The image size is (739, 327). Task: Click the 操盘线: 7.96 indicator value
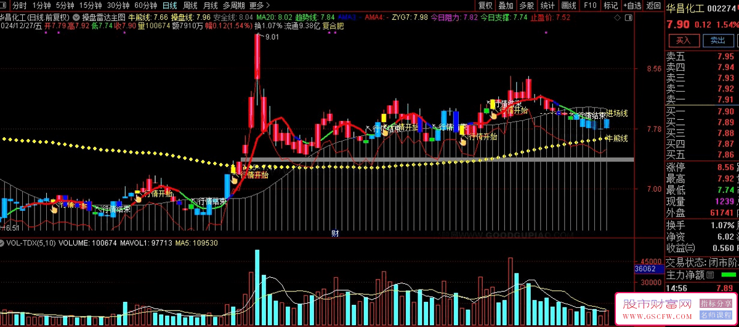pyautogui.click(x=190, y=17)
